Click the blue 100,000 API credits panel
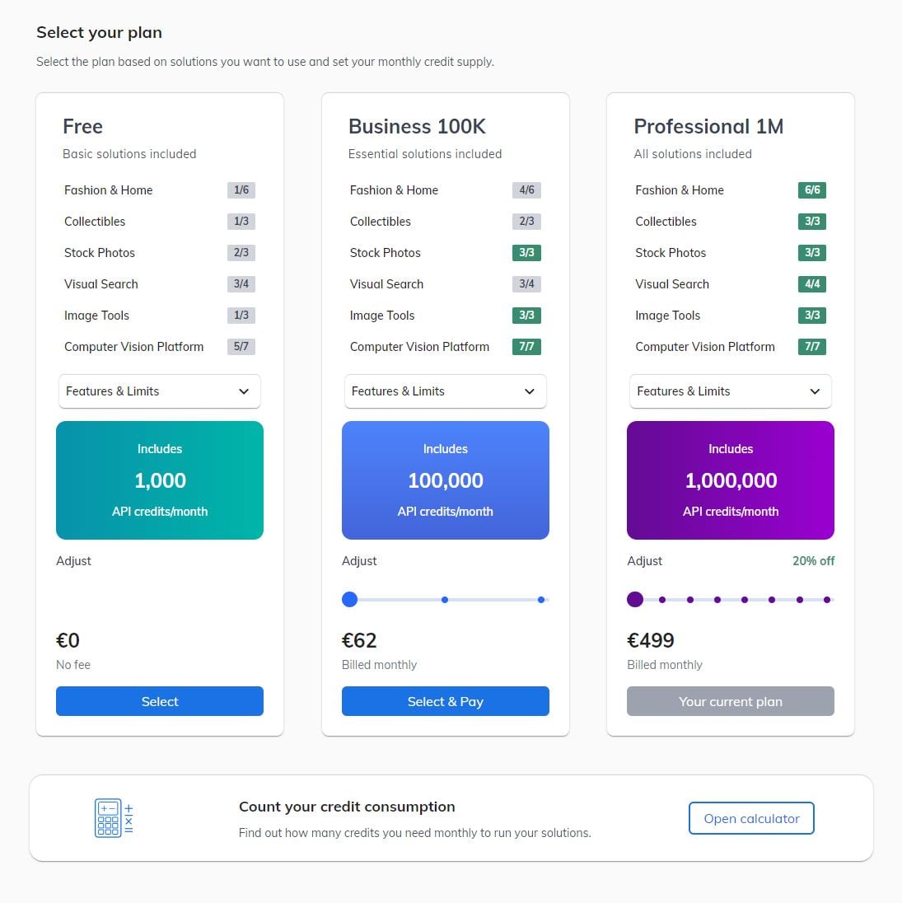 pyautogui.click(x=445, y=480)
